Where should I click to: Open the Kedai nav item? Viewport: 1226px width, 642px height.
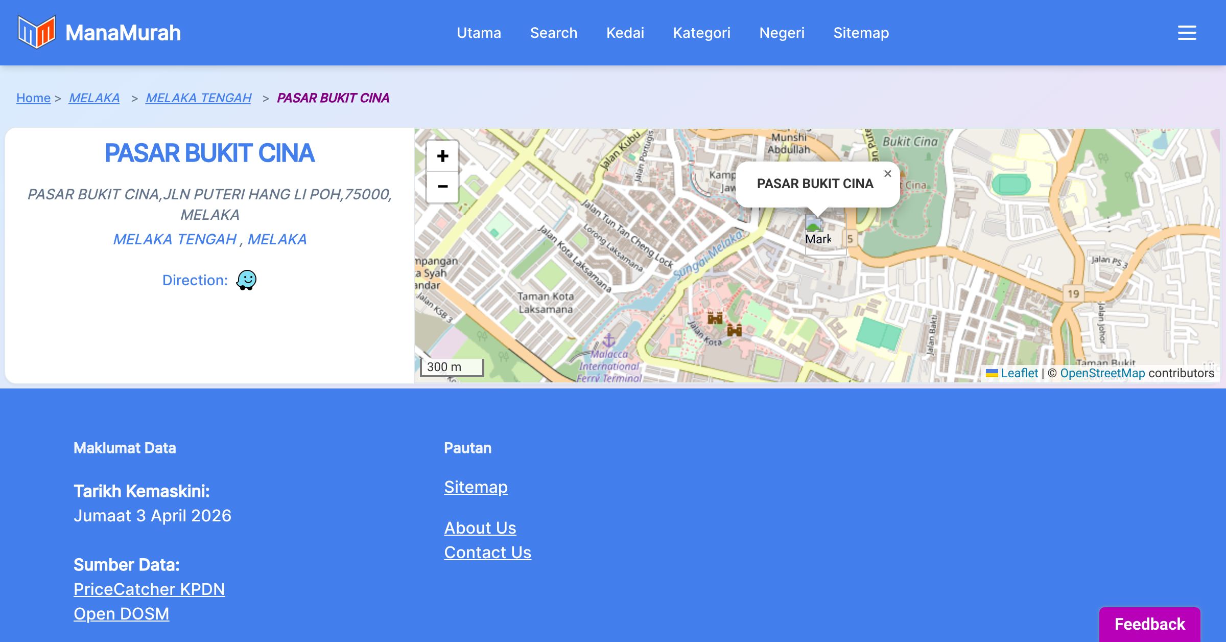click(625, 33)
